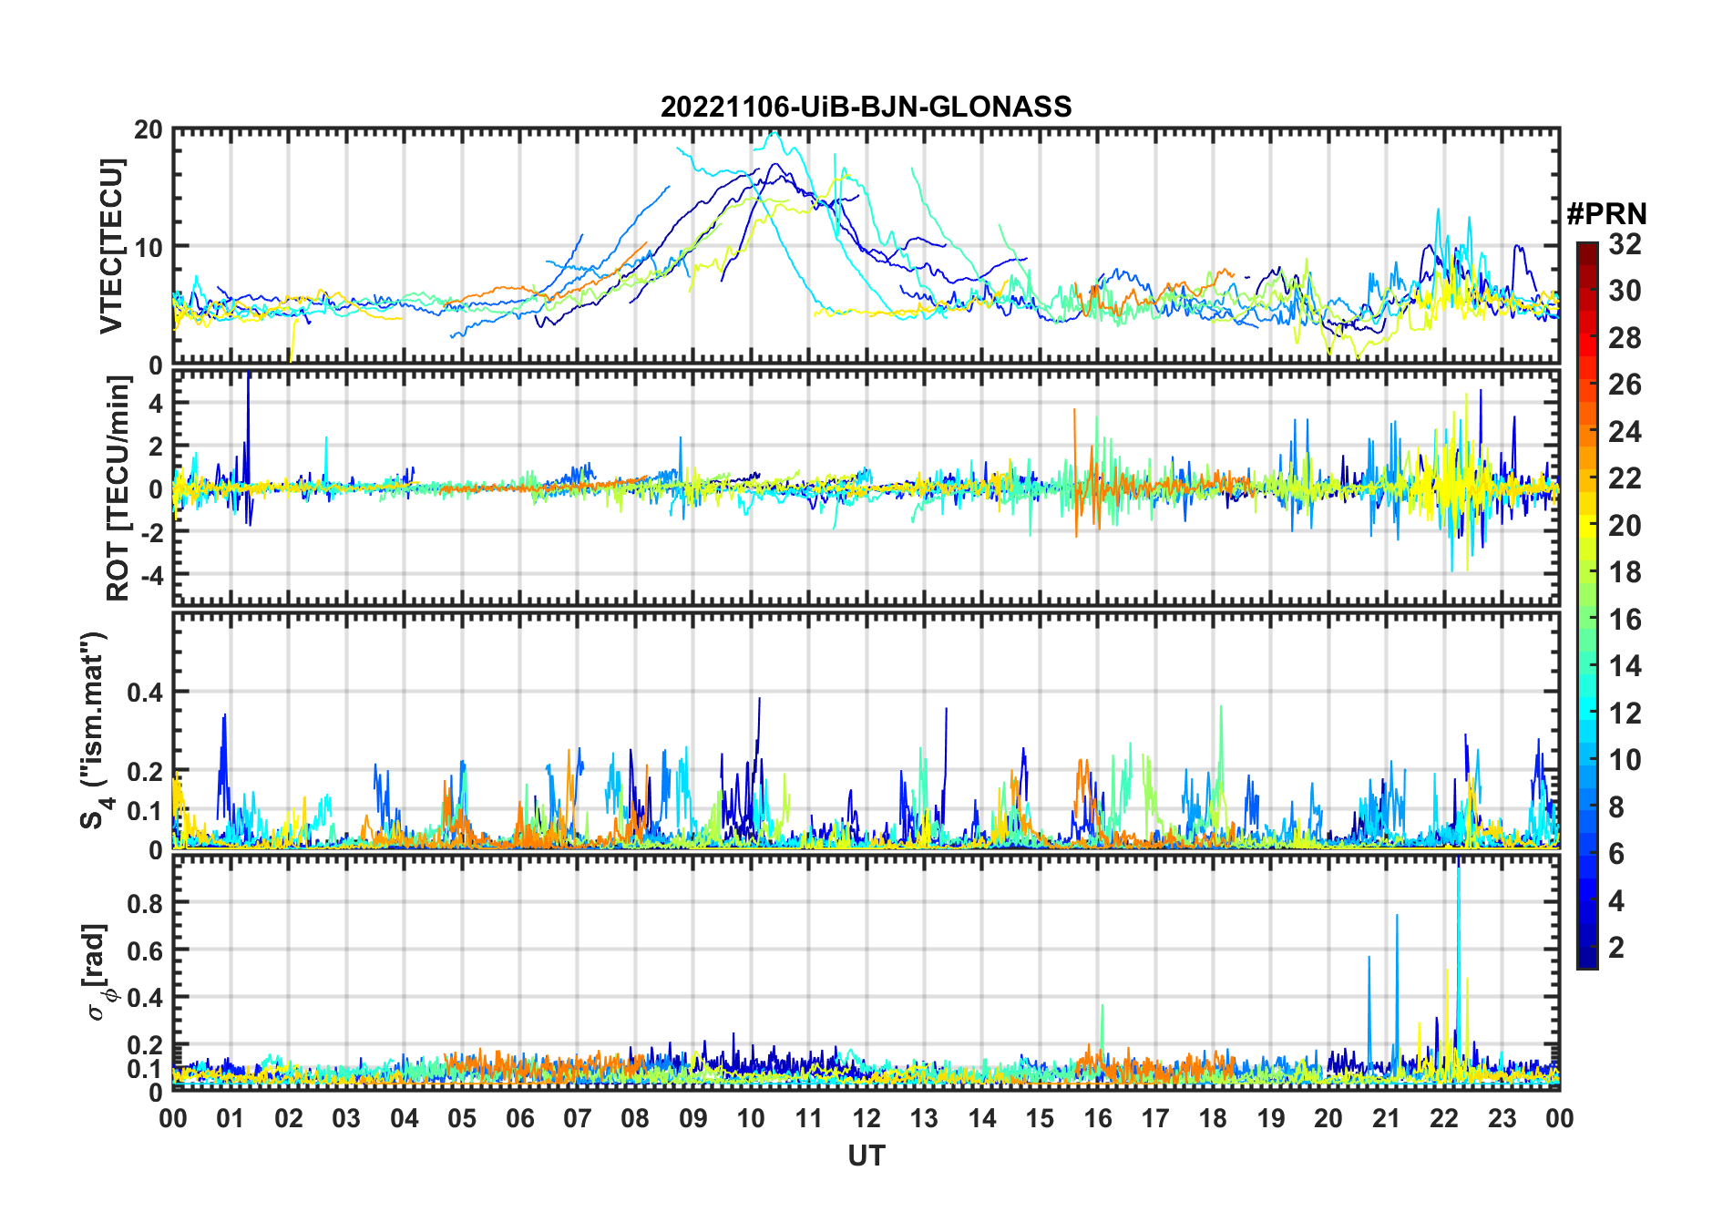
Task: Select the "VTEC[TECU]" y-axis label
Action: (x=111, y=246)
